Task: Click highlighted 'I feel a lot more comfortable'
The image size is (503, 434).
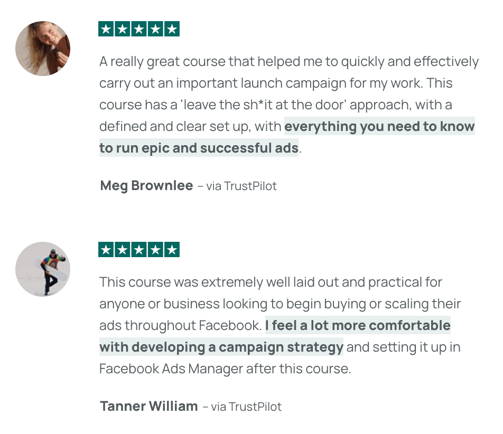Action: [358, 325]
